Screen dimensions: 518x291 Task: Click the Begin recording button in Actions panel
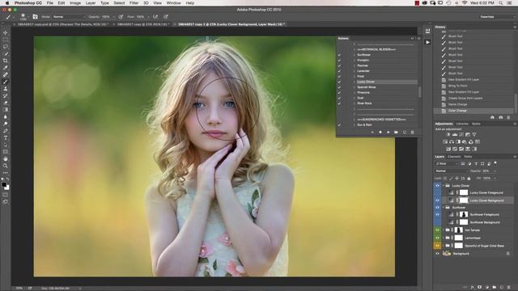(x=380, y=133)
